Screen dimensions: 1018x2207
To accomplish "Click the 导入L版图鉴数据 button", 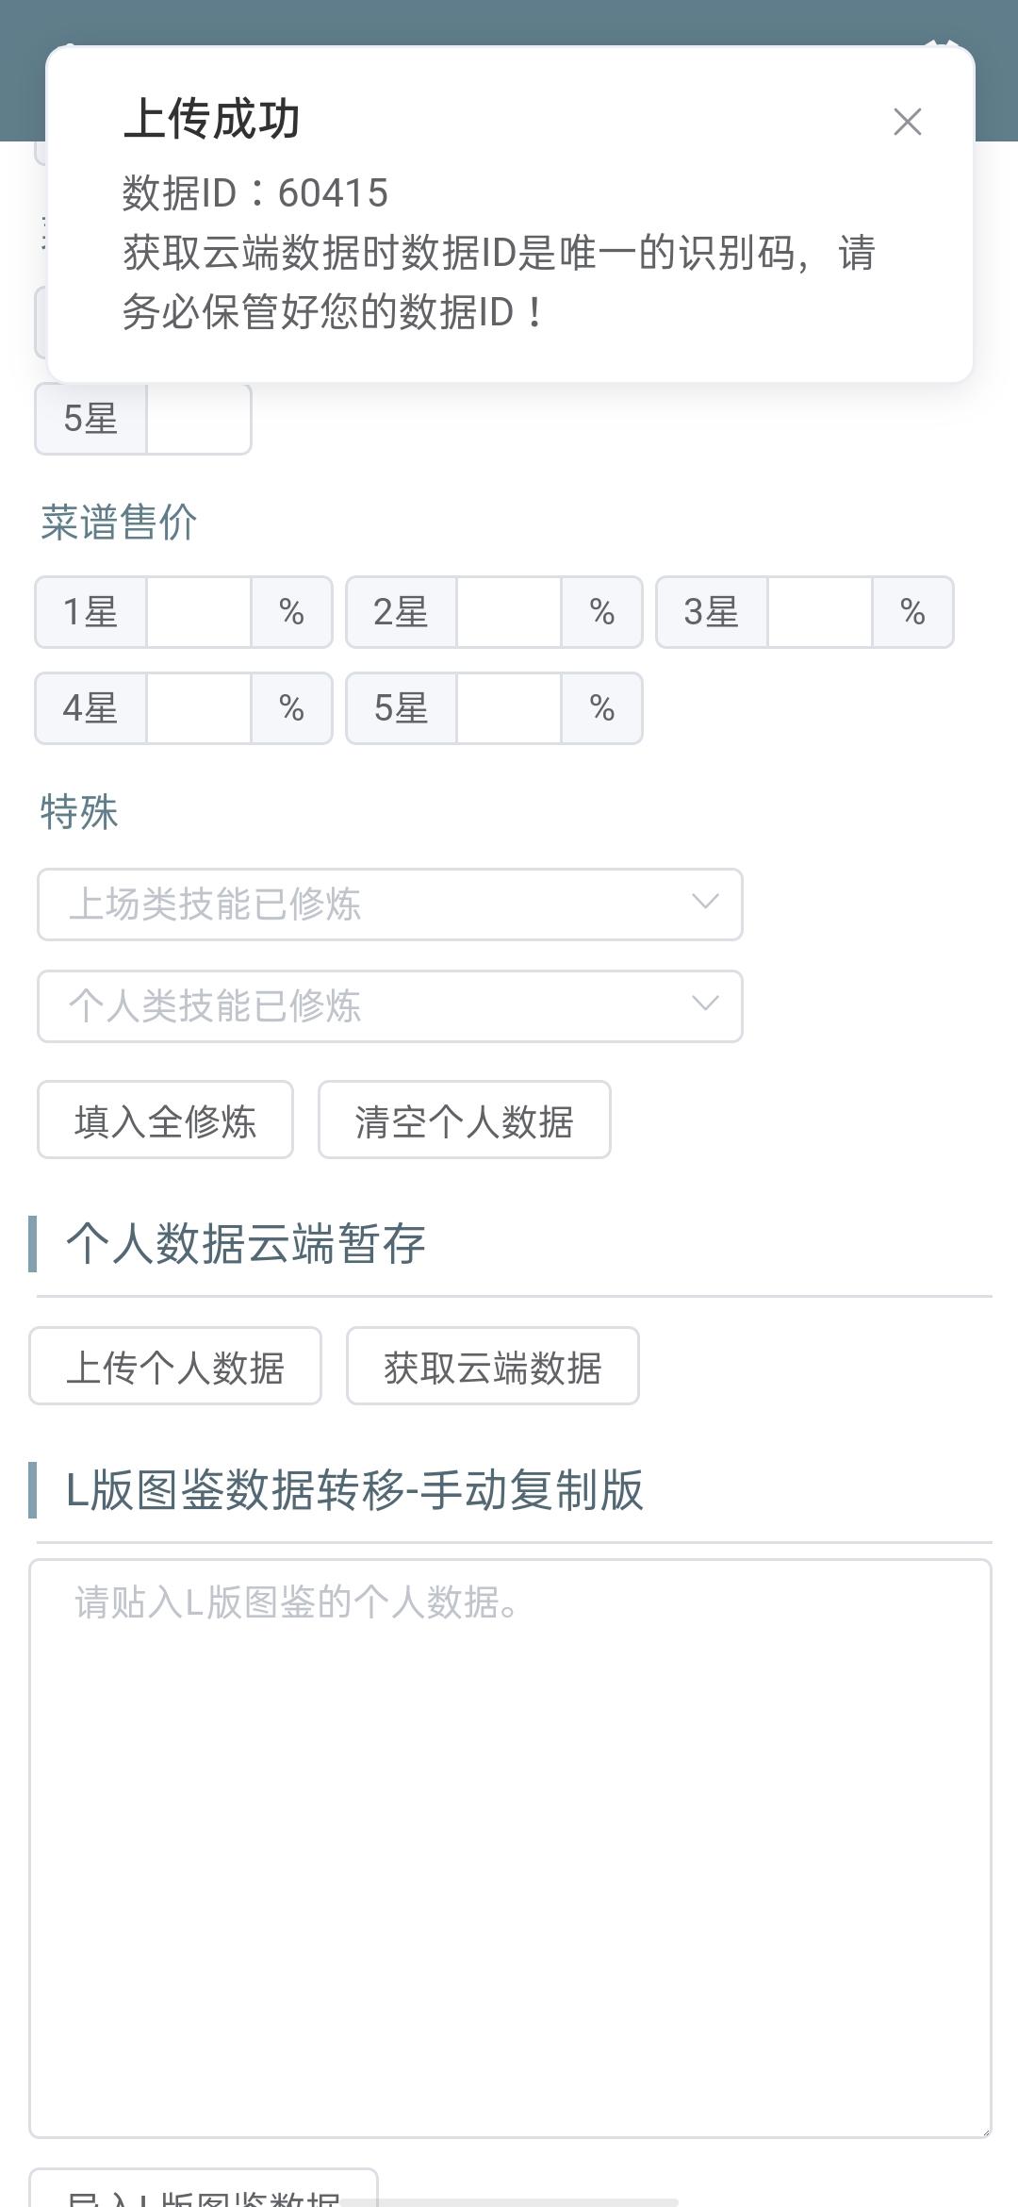I will [204, 2190].
